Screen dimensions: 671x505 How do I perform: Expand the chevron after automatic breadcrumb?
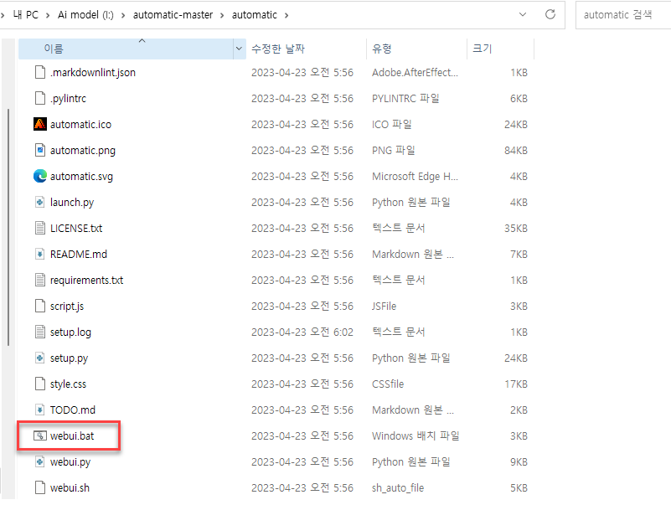[286, 15]
